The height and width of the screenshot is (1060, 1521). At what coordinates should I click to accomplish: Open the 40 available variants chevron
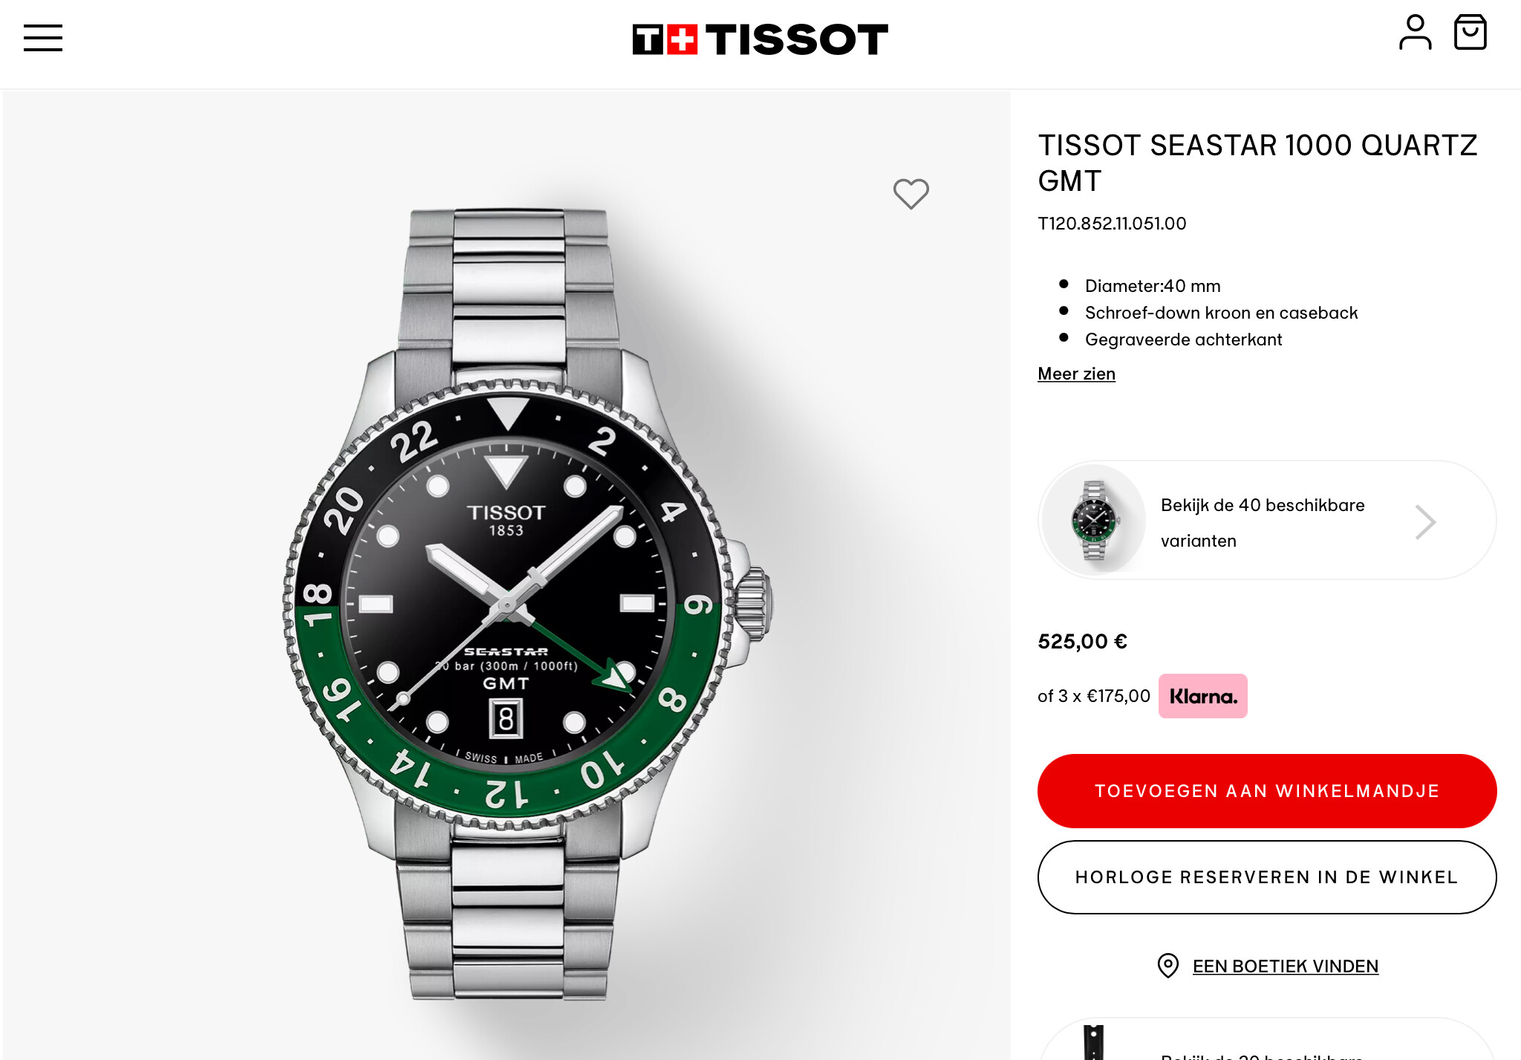click(x=1425, y=521)
